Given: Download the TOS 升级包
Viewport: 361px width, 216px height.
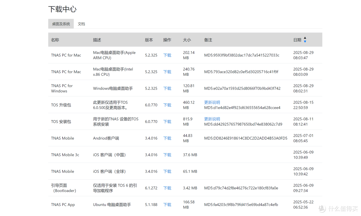Looking at the screenshot, I should click(x=167, y=105).
